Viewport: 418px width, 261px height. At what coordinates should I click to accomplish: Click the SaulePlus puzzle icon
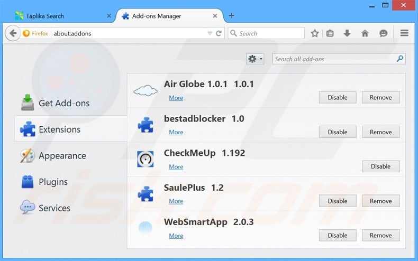[146, 194]
